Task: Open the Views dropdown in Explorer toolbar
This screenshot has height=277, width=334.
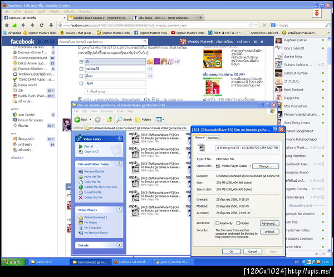Action: coord(160,119)
